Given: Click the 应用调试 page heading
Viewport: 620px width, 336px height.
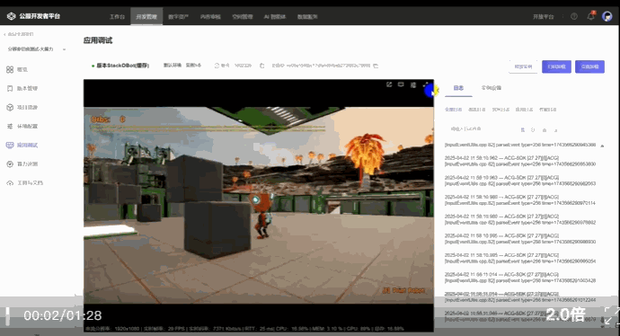Looking at the screenshot, I should pyautogui.click(x=98, y=40).
